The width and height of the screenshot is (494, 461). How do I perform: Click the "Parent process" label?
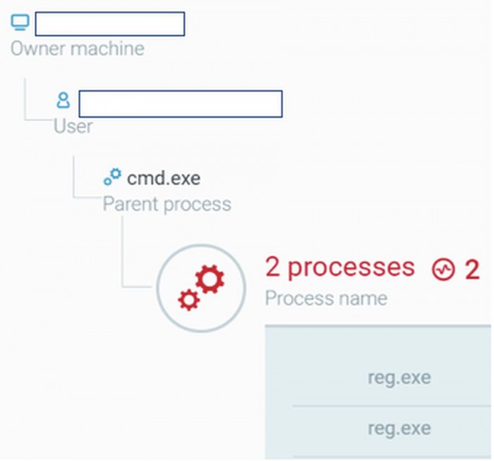coord(167,204)
